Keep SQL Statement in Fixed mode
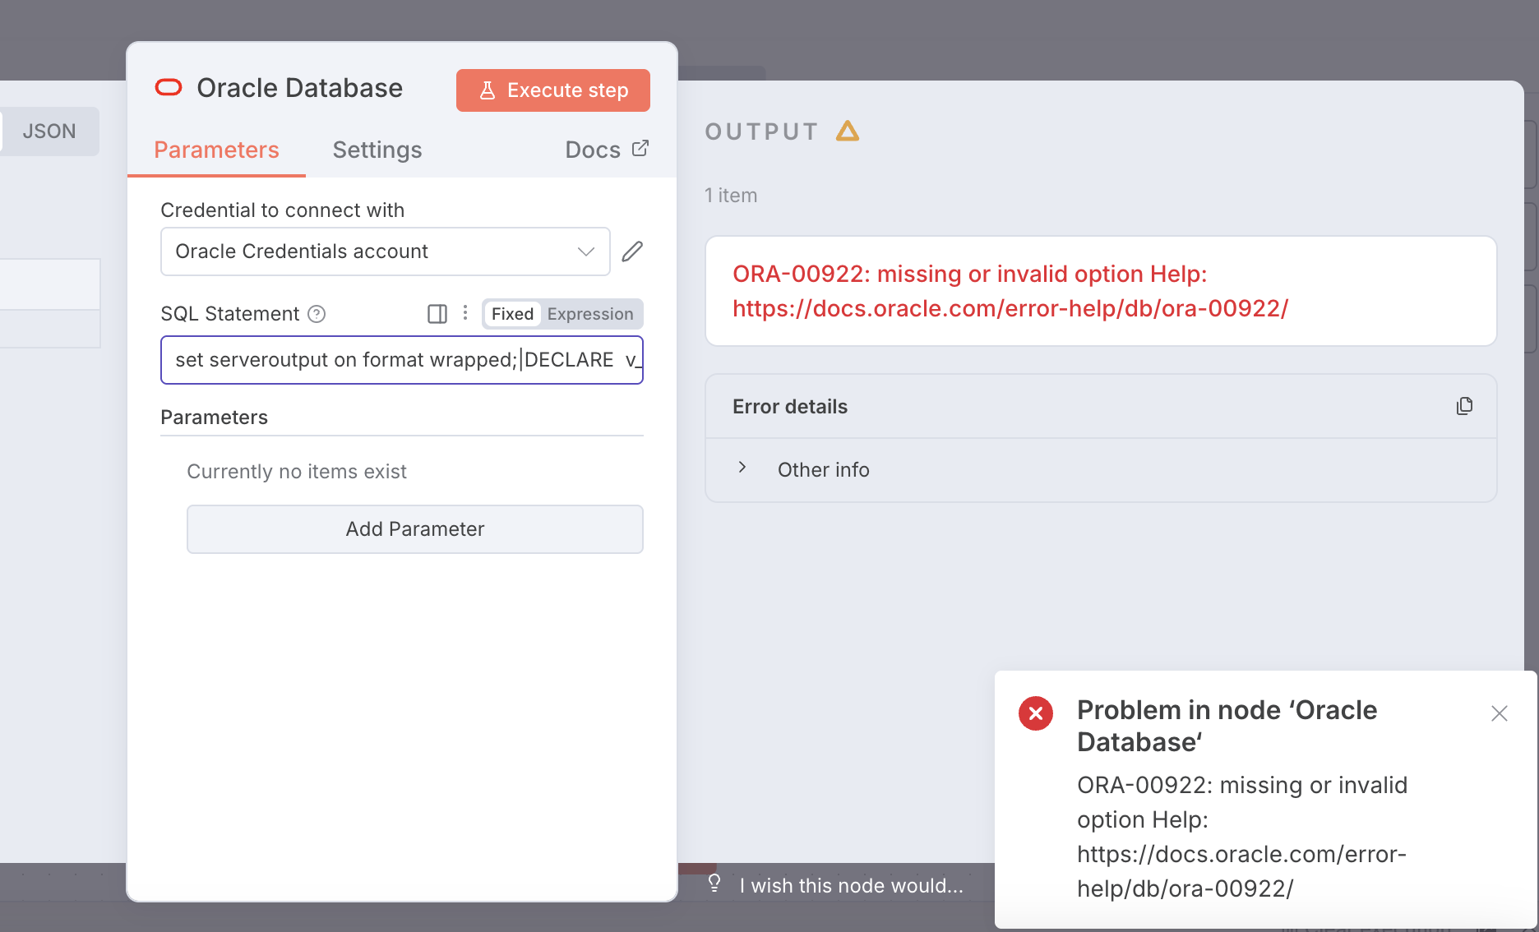The image size is (1539, 932). pos(511,313)
